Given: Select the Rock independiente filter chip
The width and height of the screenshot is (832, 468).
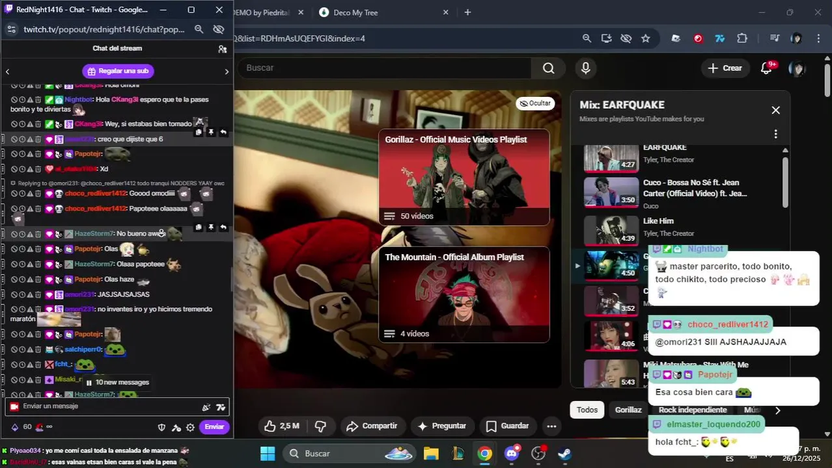Looking at the screenshot, I should pyautogui.click(x=693, y=410).
